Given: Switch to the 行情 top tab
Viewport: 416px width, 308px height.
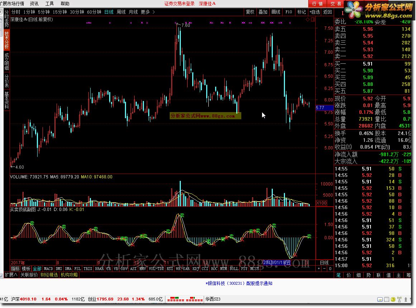Looking at the screenshot, I should pyautogui.click(x=318, y=4).
